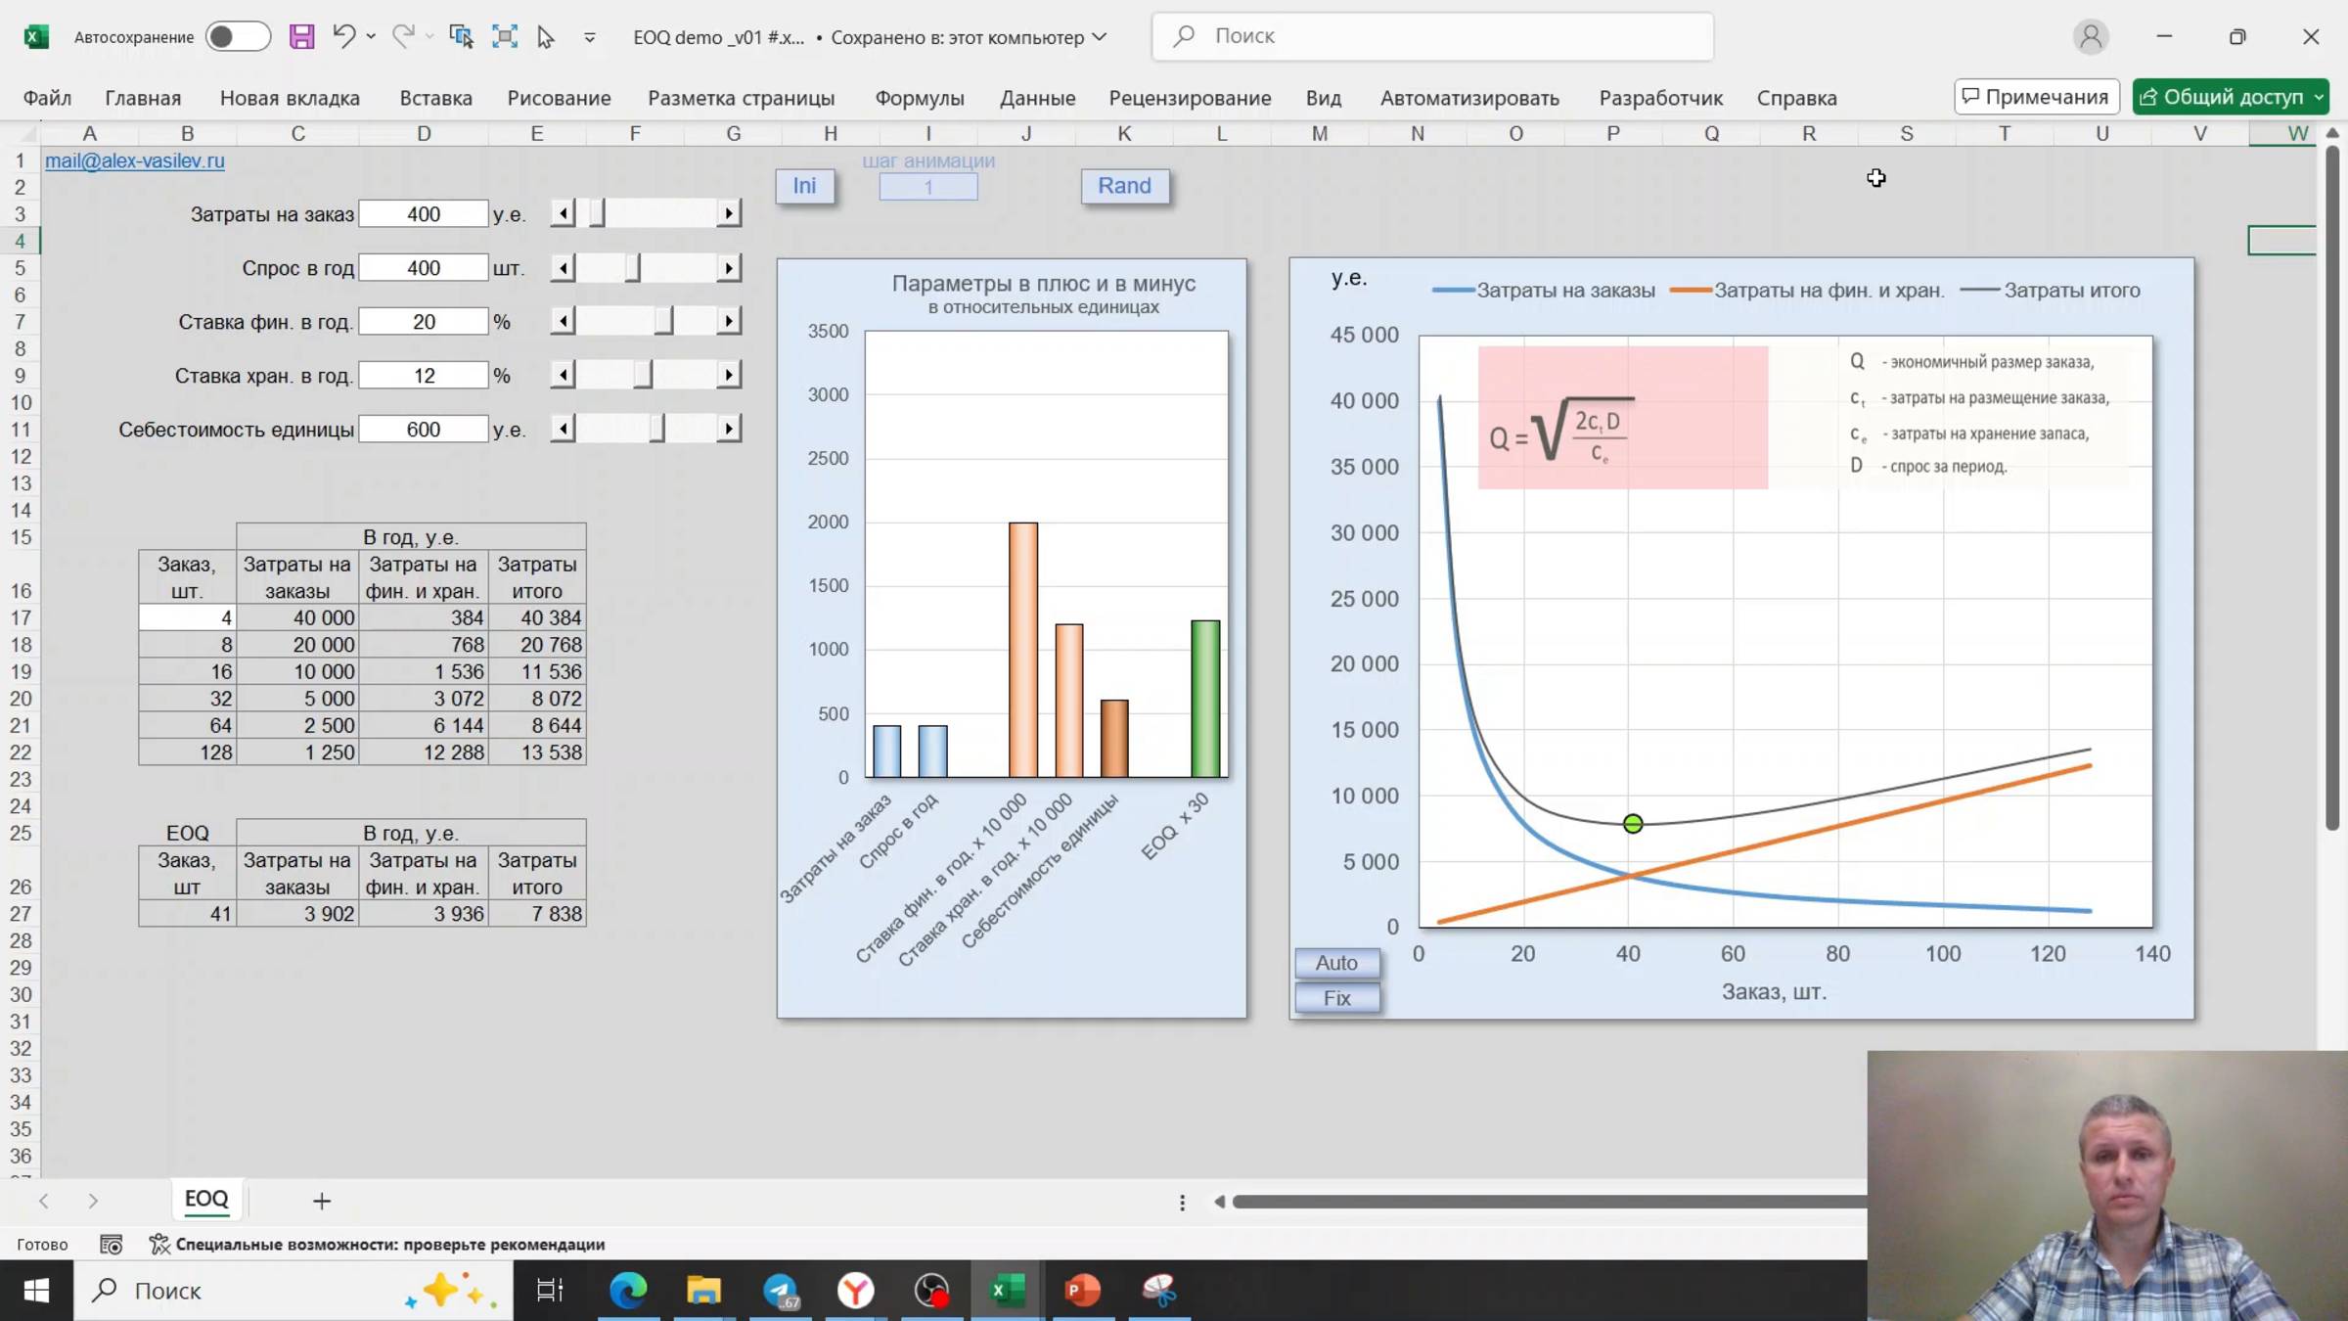The image size is (2348, 1321).
Task: Click the Поиск search box in the title bar
Action: pos(1432,36)
